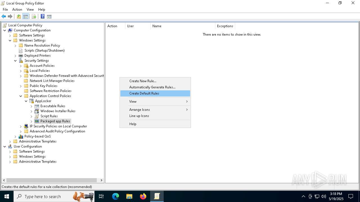Click the Account Policies lock folder icon
This screenshot has height=202, width=360.
(x=26, y=66)
